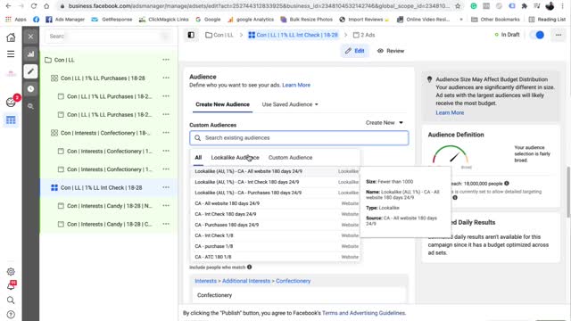Select Con | LL campaign in tree
Image resolution: width=571 pixels, height=321 pixels.
pyautogui.click(x=64, y=60)
